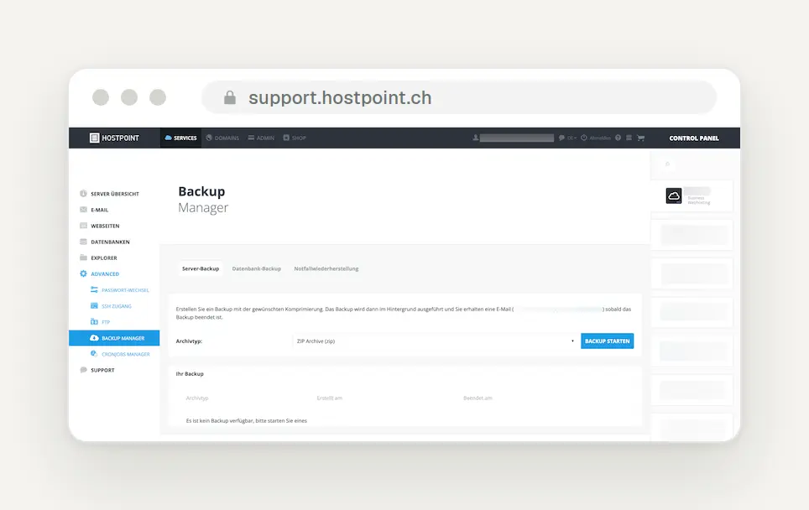Open Explorer section in the sidebar
The height and width of the screenshot is (510, 809).
pos(98,258)
